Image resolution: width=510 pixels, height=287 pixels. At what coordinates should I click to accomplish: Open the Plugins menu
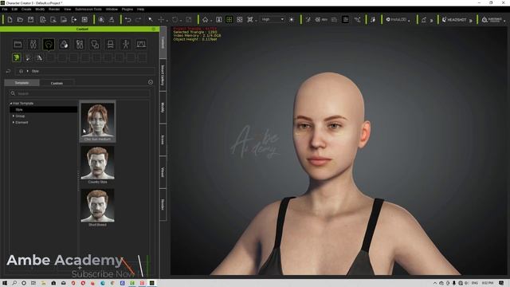[x=127, y=9]
